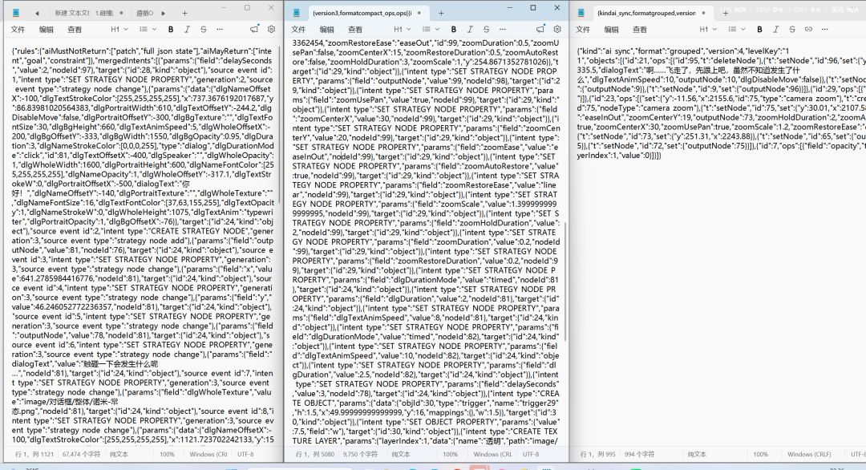The height and width of the screenshot is (470, 866).
Task: Open more formatting options in middle Notepad
Action: (503, 29)
